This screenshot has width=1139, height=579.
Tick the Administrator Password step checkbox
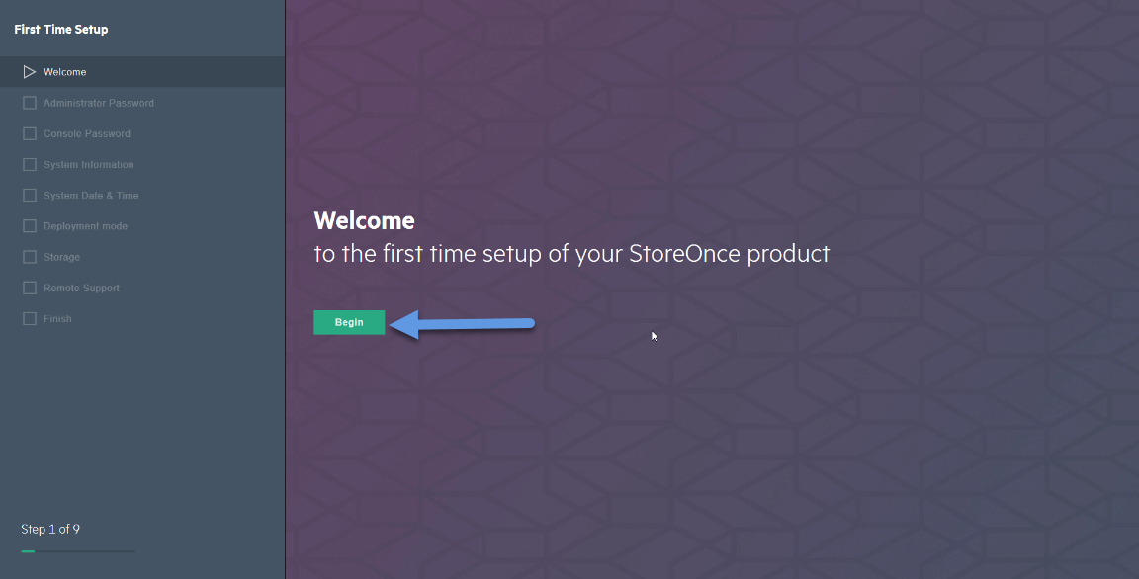point(30,103)
